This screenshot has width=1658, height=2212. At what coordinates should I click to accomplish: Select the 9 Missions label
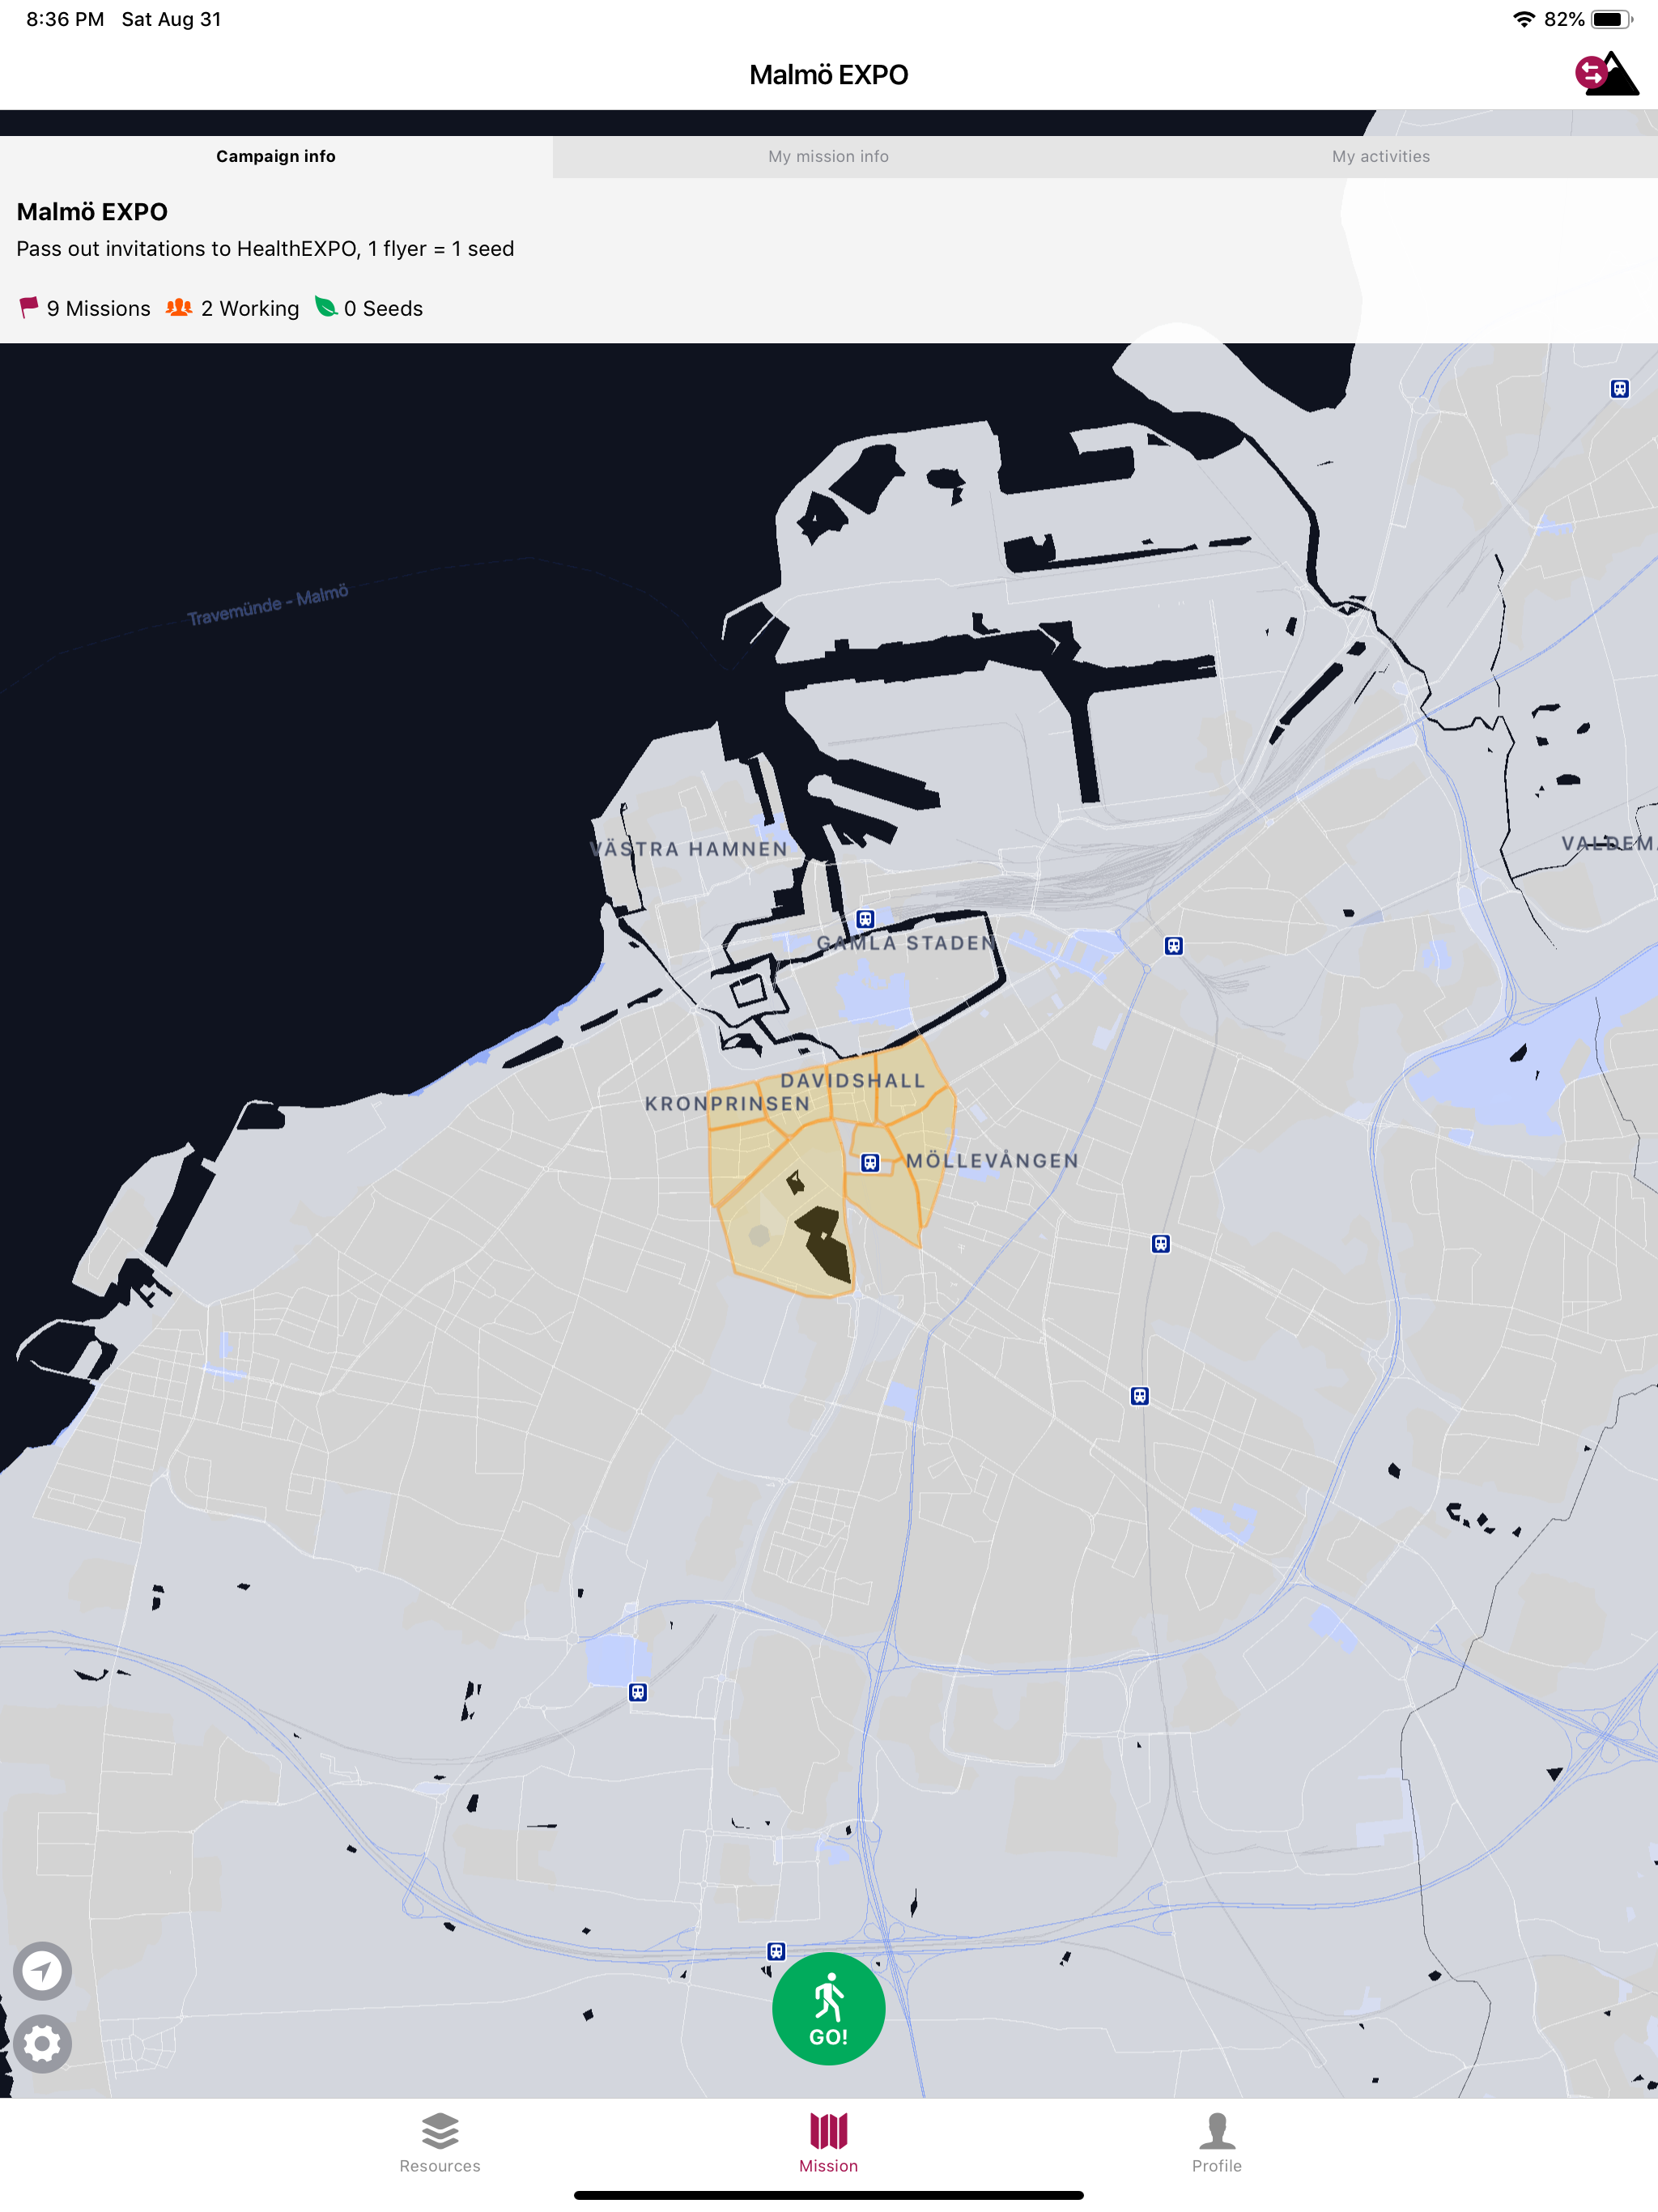point(99,309)
